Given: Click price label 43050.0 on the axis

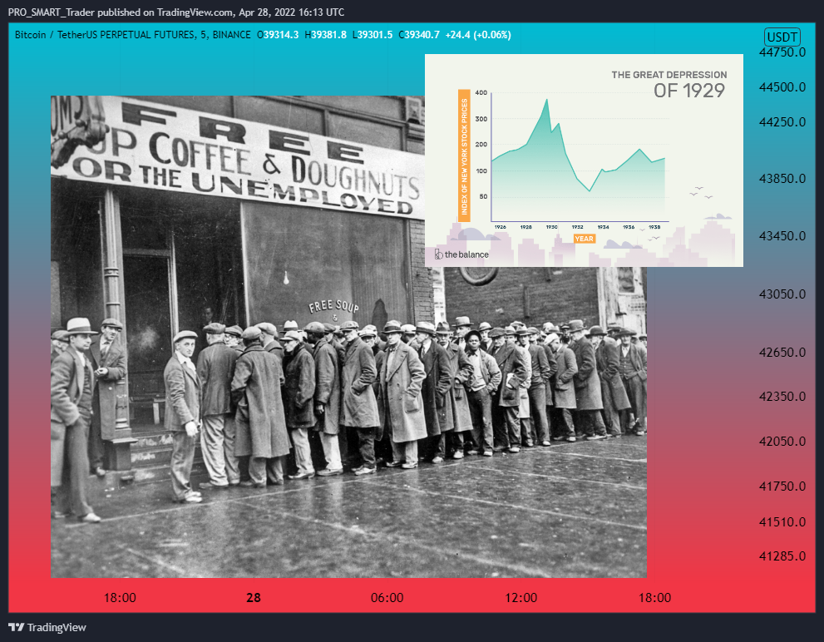Looking at the screenshot, I should [x=782, y=294].
